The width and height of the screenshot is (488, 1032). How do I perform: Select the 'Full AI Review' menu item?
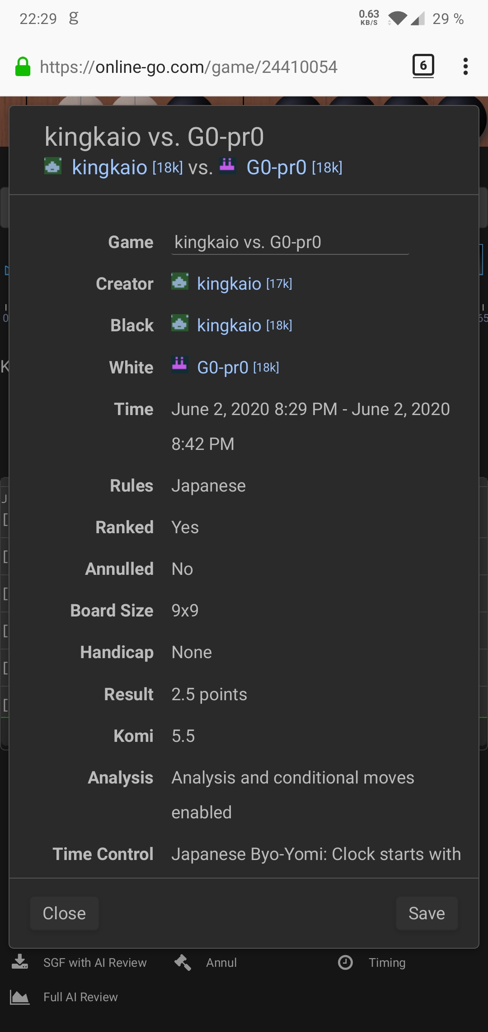coord(80,997)
